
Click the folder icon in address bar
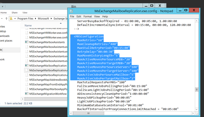point(11,19)
